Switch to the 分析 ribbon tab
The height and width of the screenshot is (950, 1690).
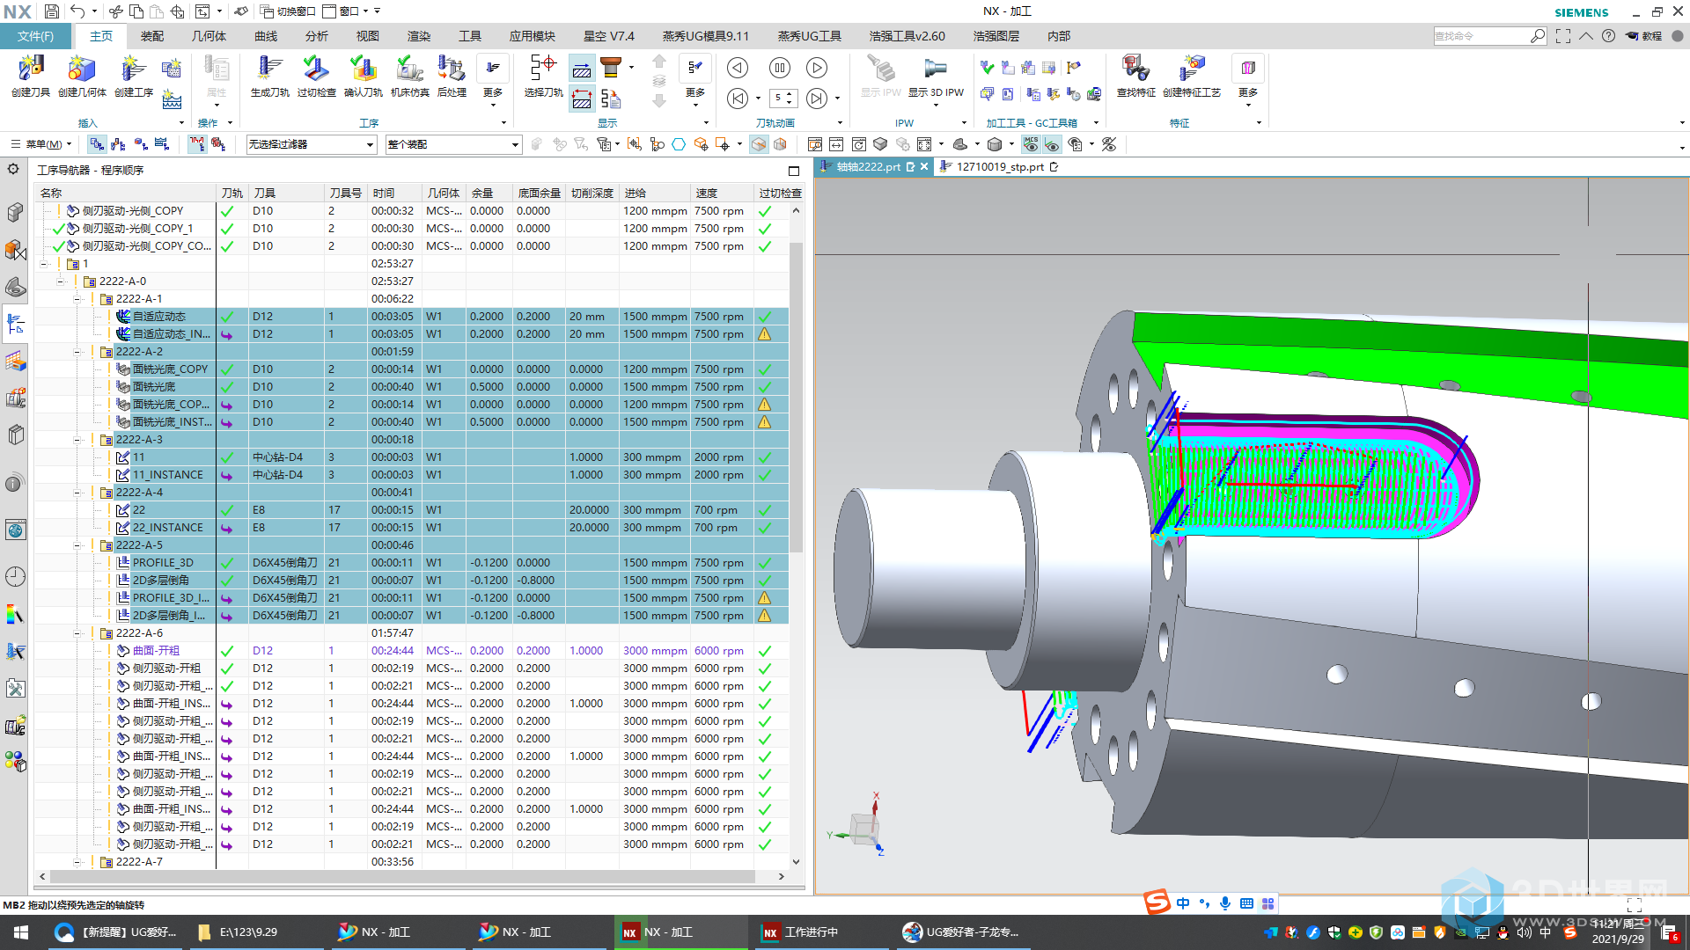[316, 36]
